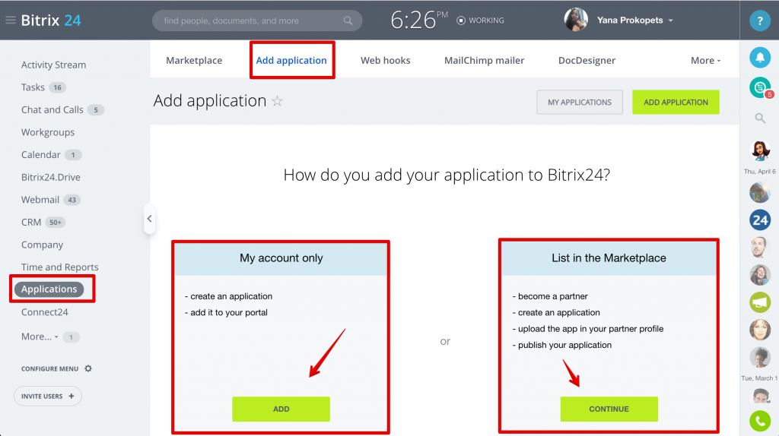Open the contact avatar above Thu, April 6
This screenshot has width=779, height=436.
[x=760, y=150]
